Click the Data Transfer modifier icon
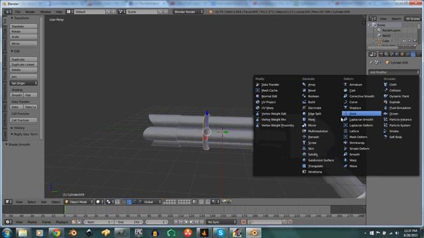424x238 pixels. [x=258, y=85]
